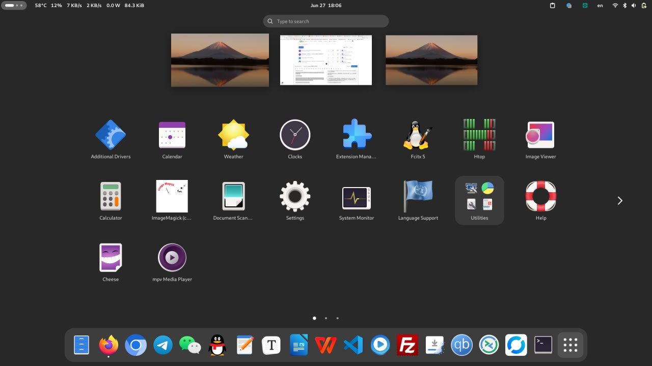Launch the download manager dock icon
652x366 pixels.
pos(434,345)
